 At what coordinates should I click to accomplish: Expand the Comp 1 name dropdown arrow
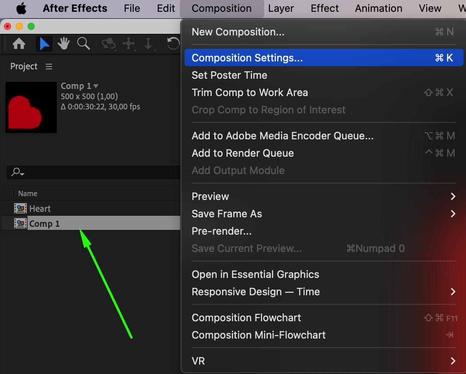(96, 86)
